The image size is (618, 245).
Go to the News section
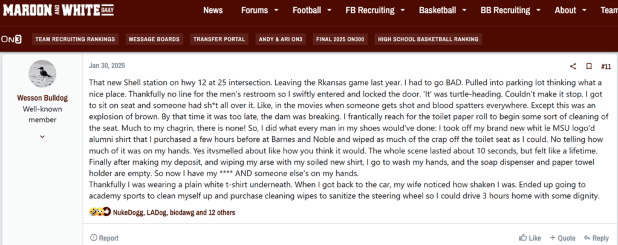(x=213, y=10)
